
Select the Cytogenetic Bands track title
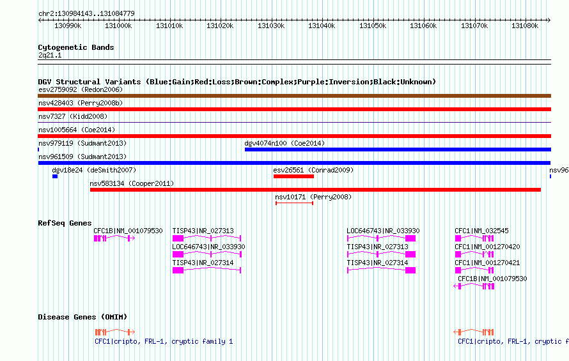point(76,47)
